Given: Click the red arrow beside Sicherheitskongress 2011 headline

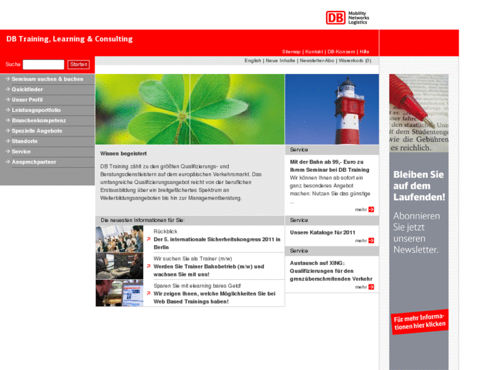Looking at the screenshot, I should 149,239.
